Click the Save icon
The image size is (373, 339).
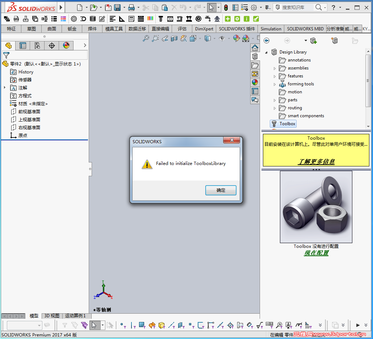tap(117, 8)
